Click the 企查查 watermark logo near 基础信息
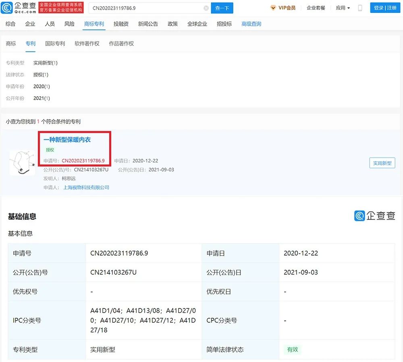The height and width of the screenshot is (362, 403). (x=374, y=216)
